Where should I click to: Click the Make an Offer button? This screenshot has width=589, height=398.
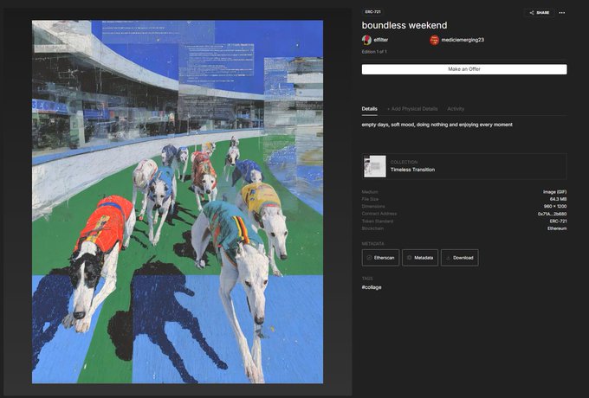pos(464,69)
